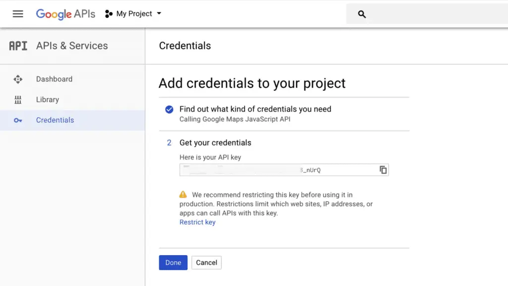
Task: Click the Library icon in sidebar
Action: 18,100
